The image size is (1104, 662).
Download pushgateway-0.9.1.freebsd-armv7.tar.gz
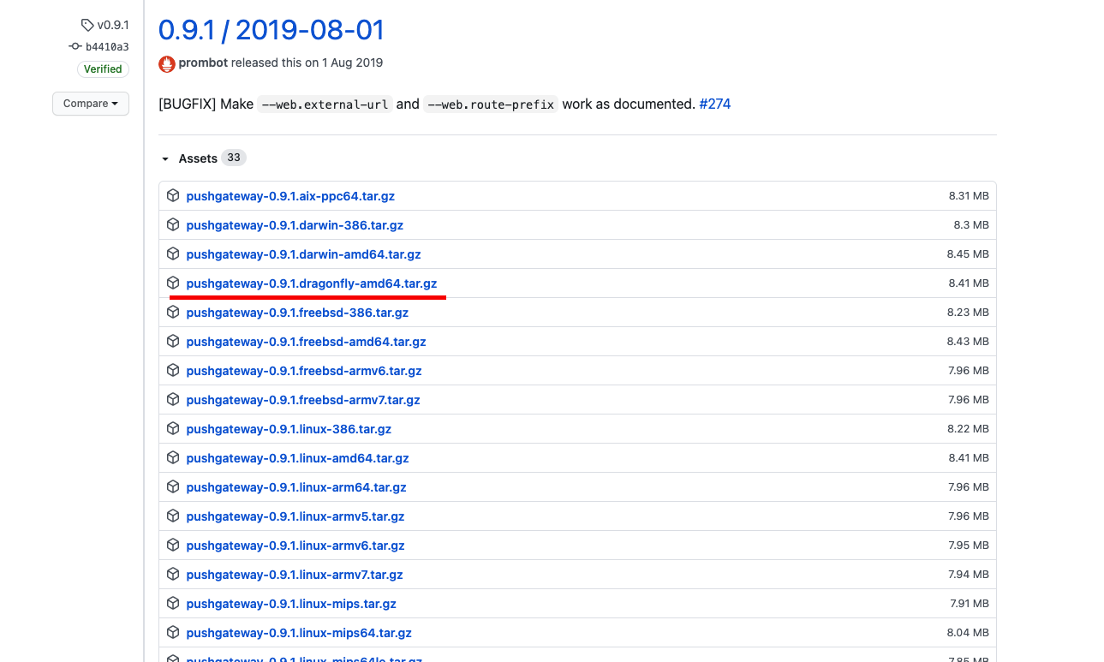click(303, 400)
